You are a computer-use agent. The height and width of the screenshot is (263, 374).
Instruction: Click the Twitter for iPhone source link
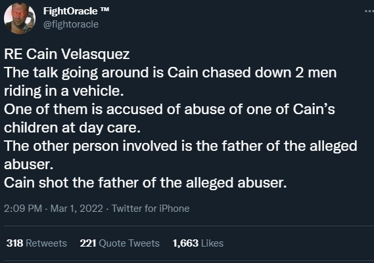[151, 209]
